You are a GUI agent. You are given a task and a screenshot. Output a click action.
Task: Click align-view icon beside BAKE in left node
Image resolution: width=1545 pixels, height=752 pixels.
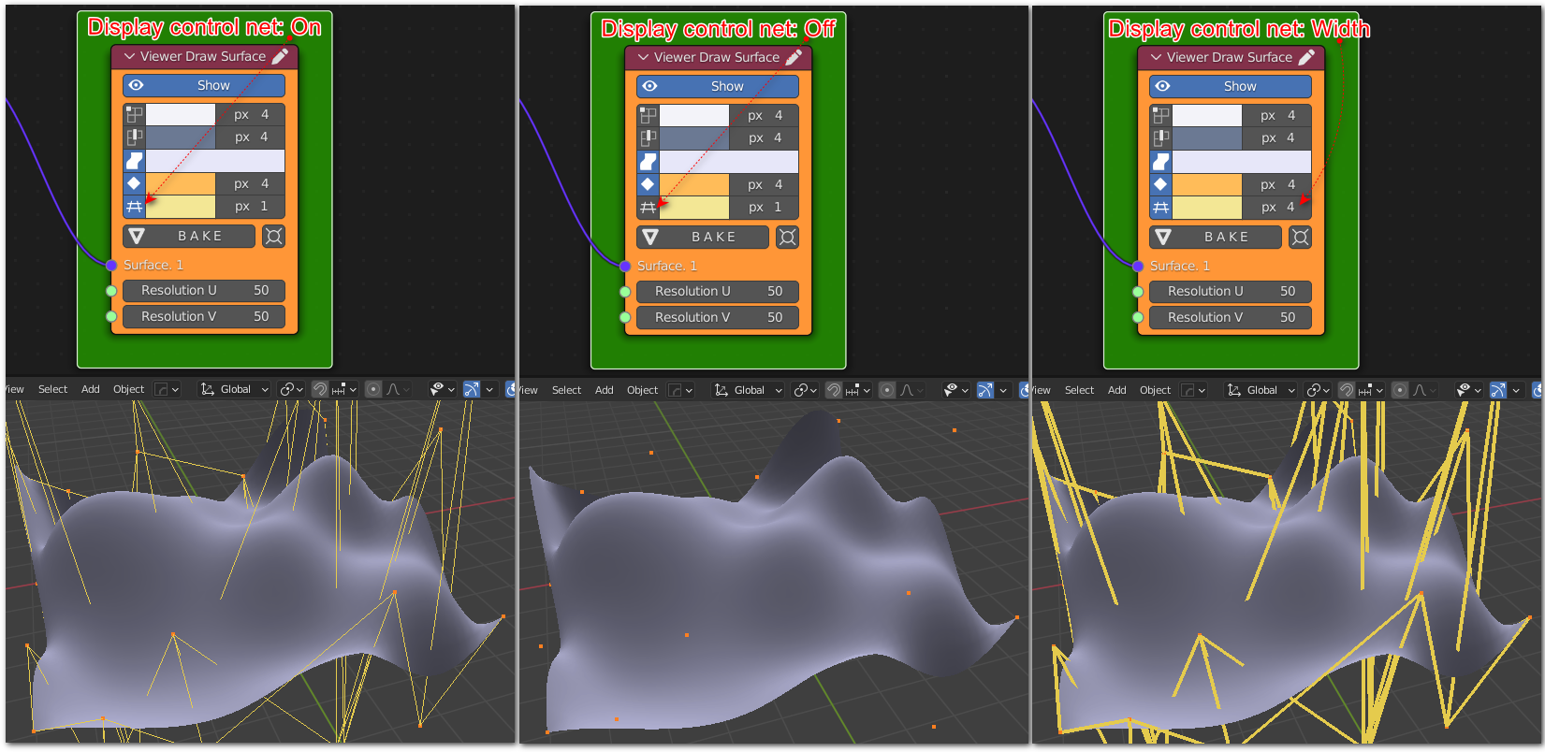coord(273,237)
